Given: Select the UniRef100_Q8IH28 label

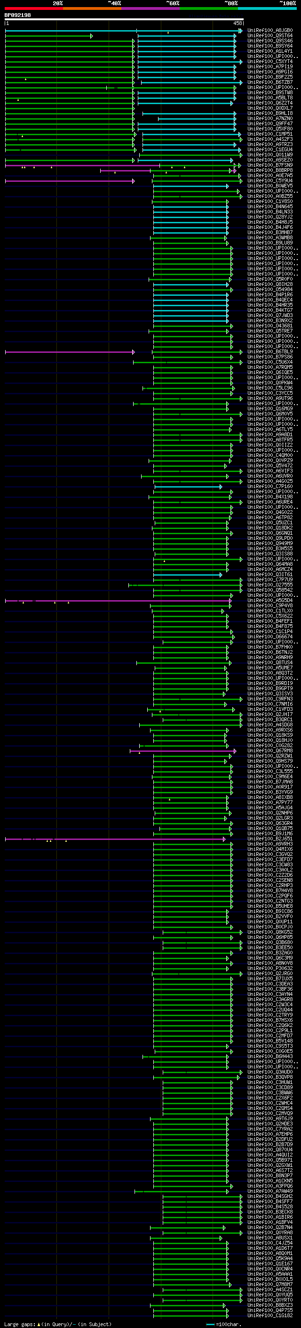Looking at the screenshot, I should tap(270, 284).
